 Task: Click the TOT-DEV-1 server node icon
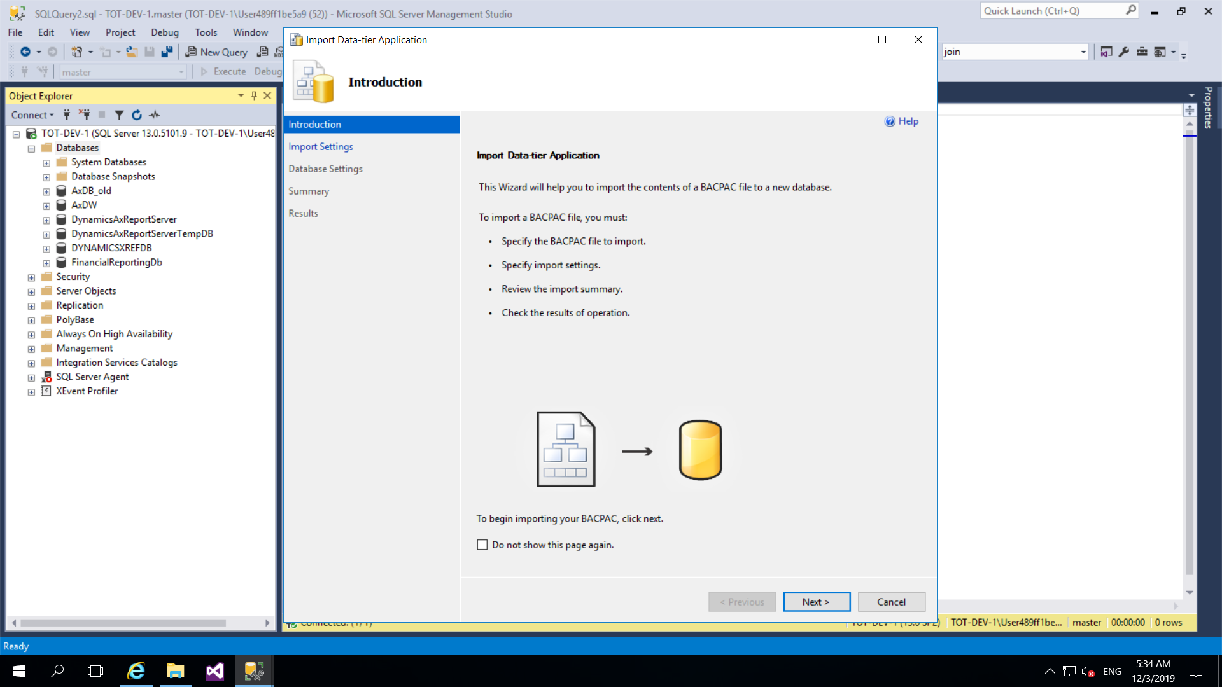31,134
